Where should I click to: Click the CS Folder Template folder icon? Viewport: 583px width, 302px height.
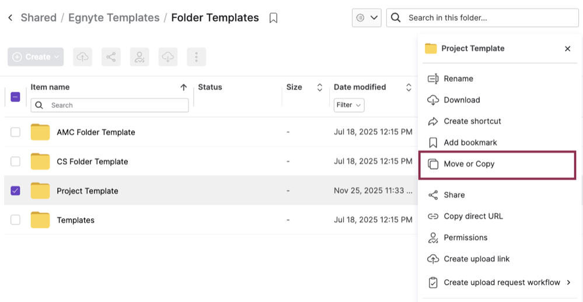tap(40, 161)
